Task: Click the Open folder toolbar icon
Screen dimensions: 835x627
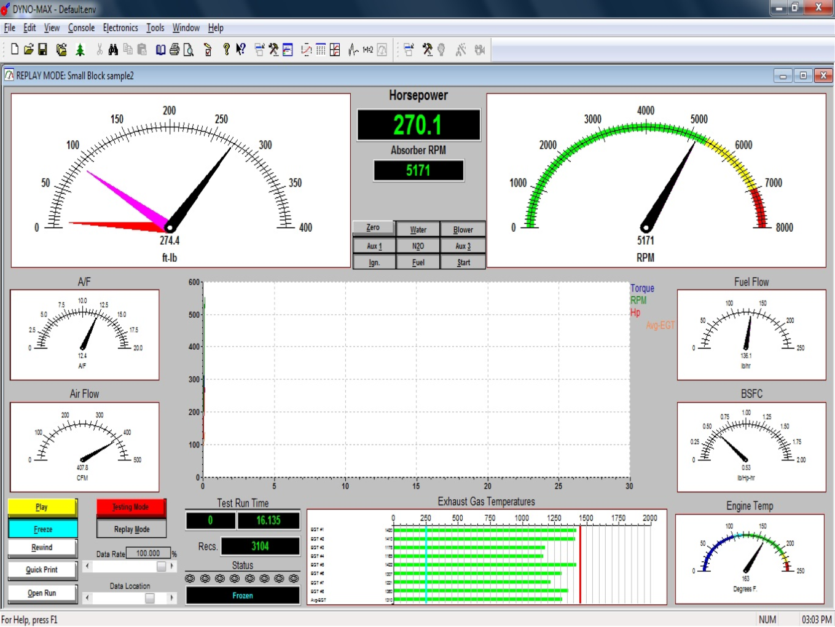Action: tap(28, 50)
